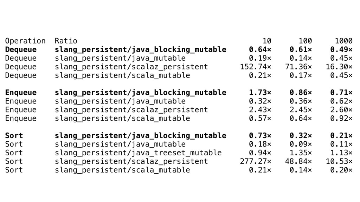360x202 pixels.
Task: Click the Operation column header
Action: point(25,41)
